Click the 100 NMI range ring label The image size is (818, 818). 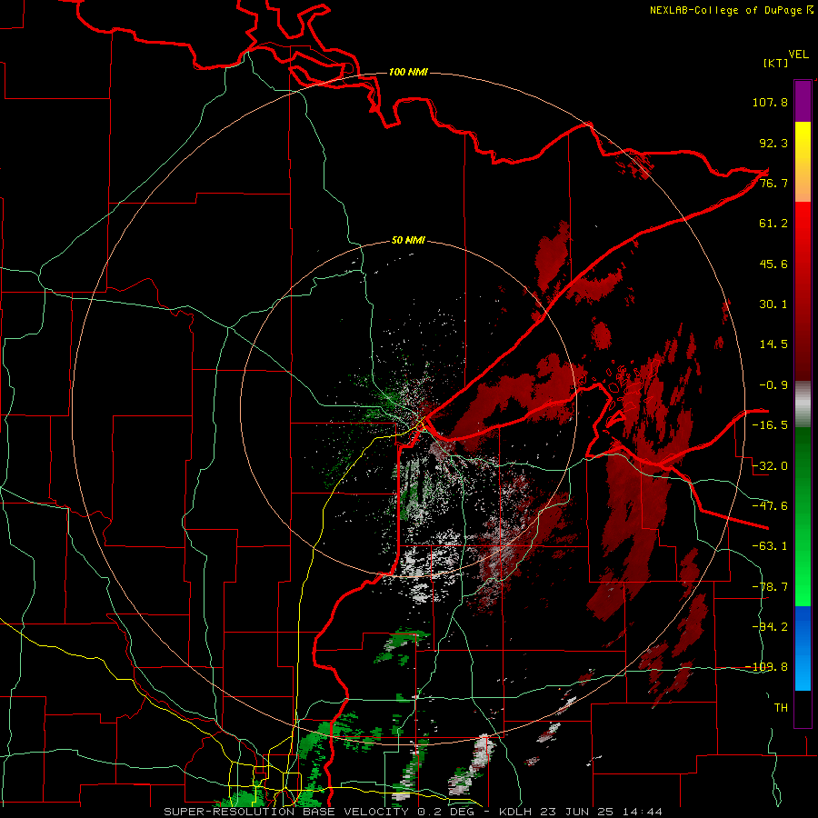[408, 72]
